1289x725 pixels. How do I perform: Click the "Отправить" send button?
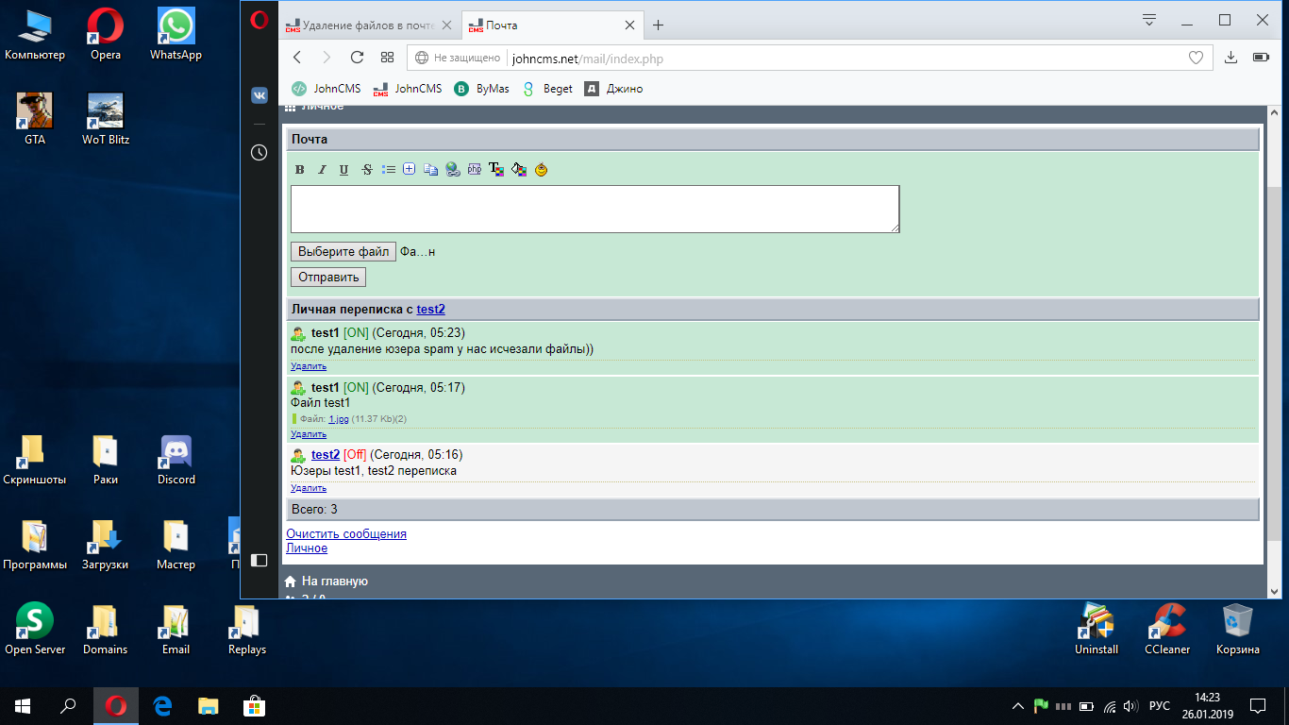(328, 278)
